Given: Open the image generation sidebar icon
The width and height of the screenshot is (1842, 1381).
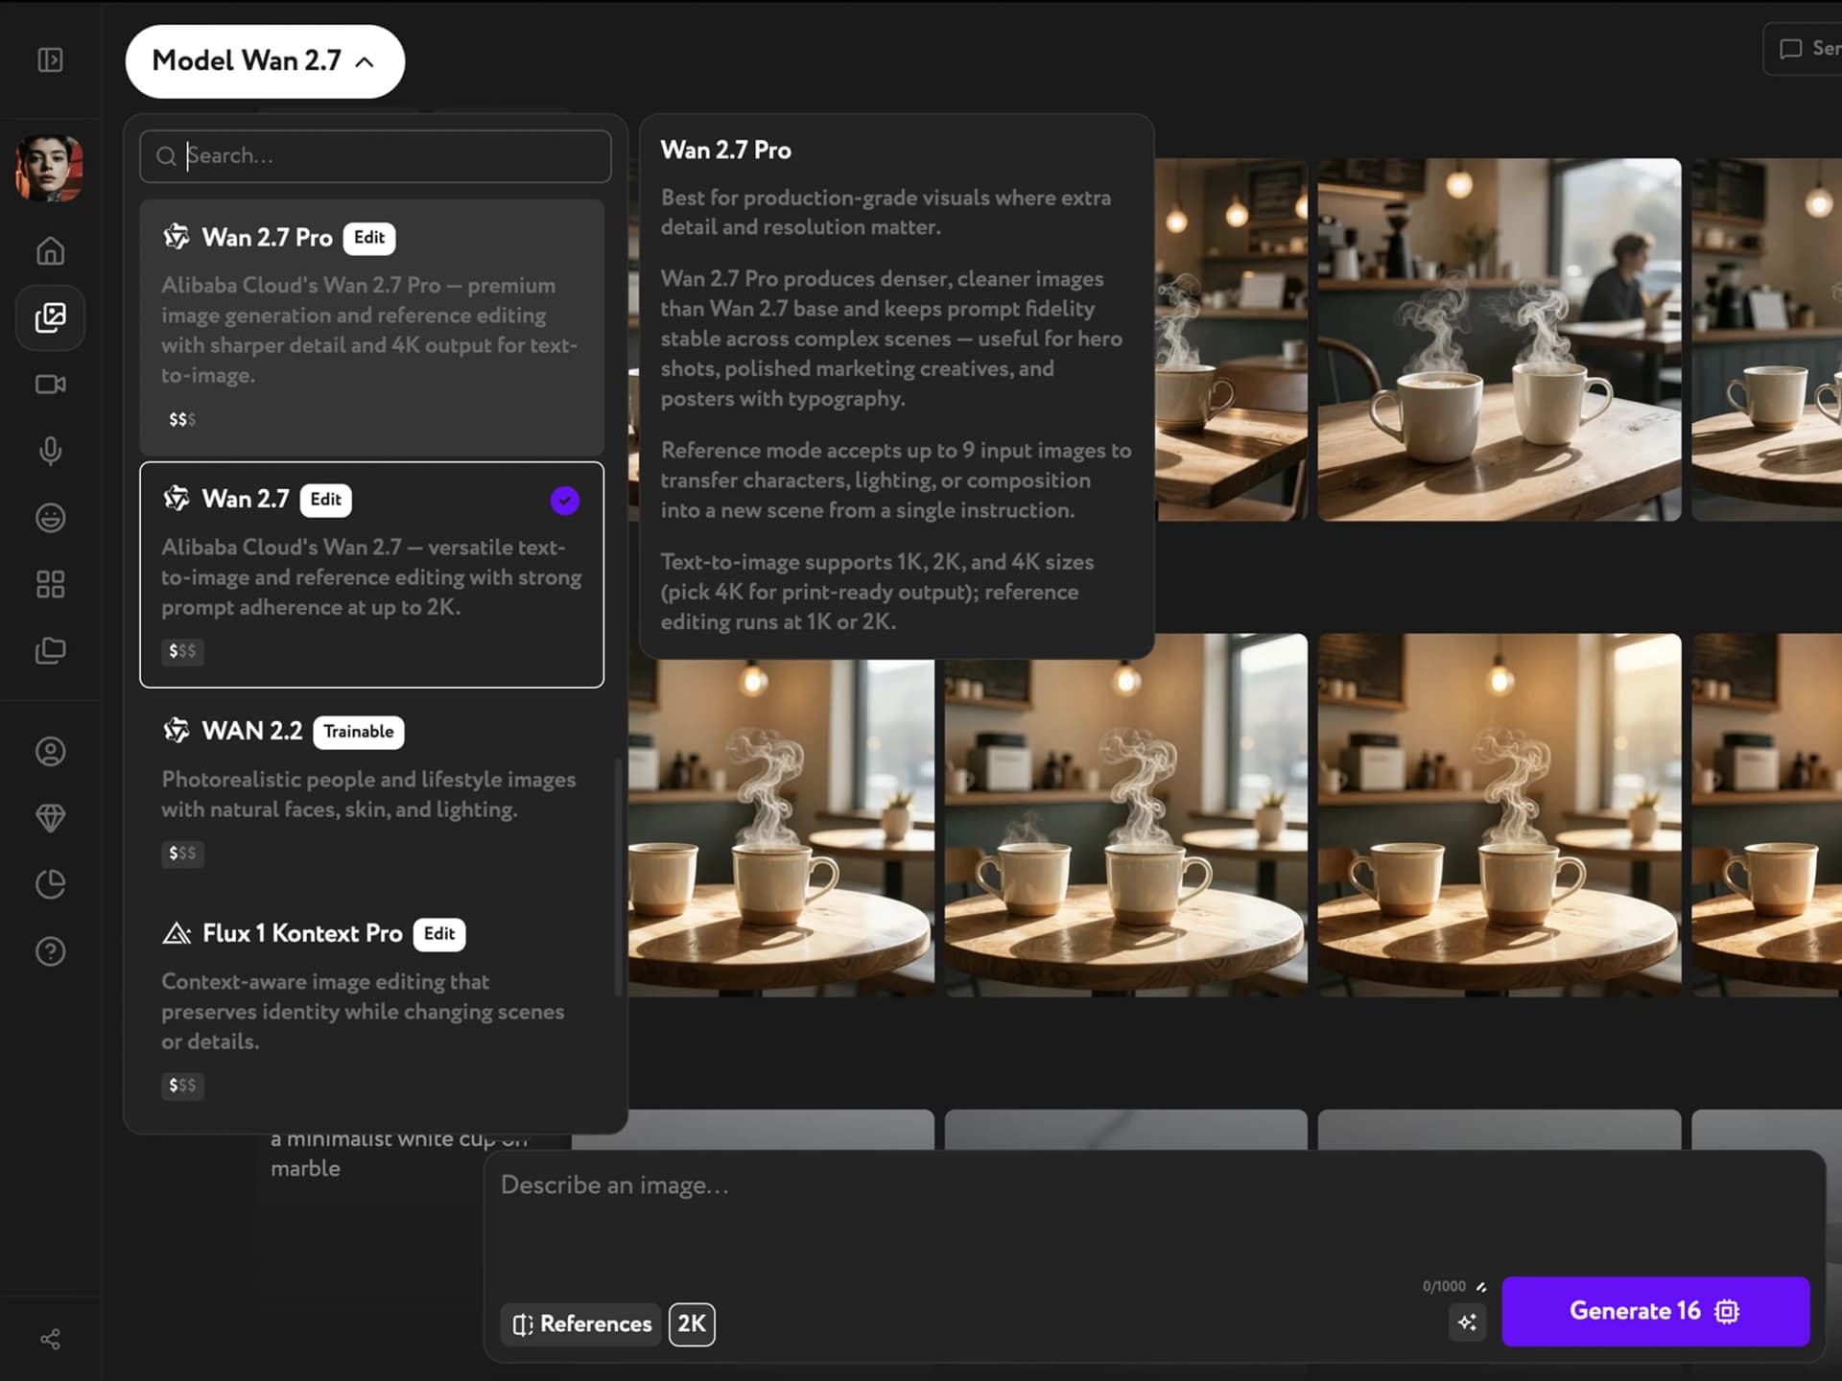Looking at the screenshot, I should click(50, 317).
